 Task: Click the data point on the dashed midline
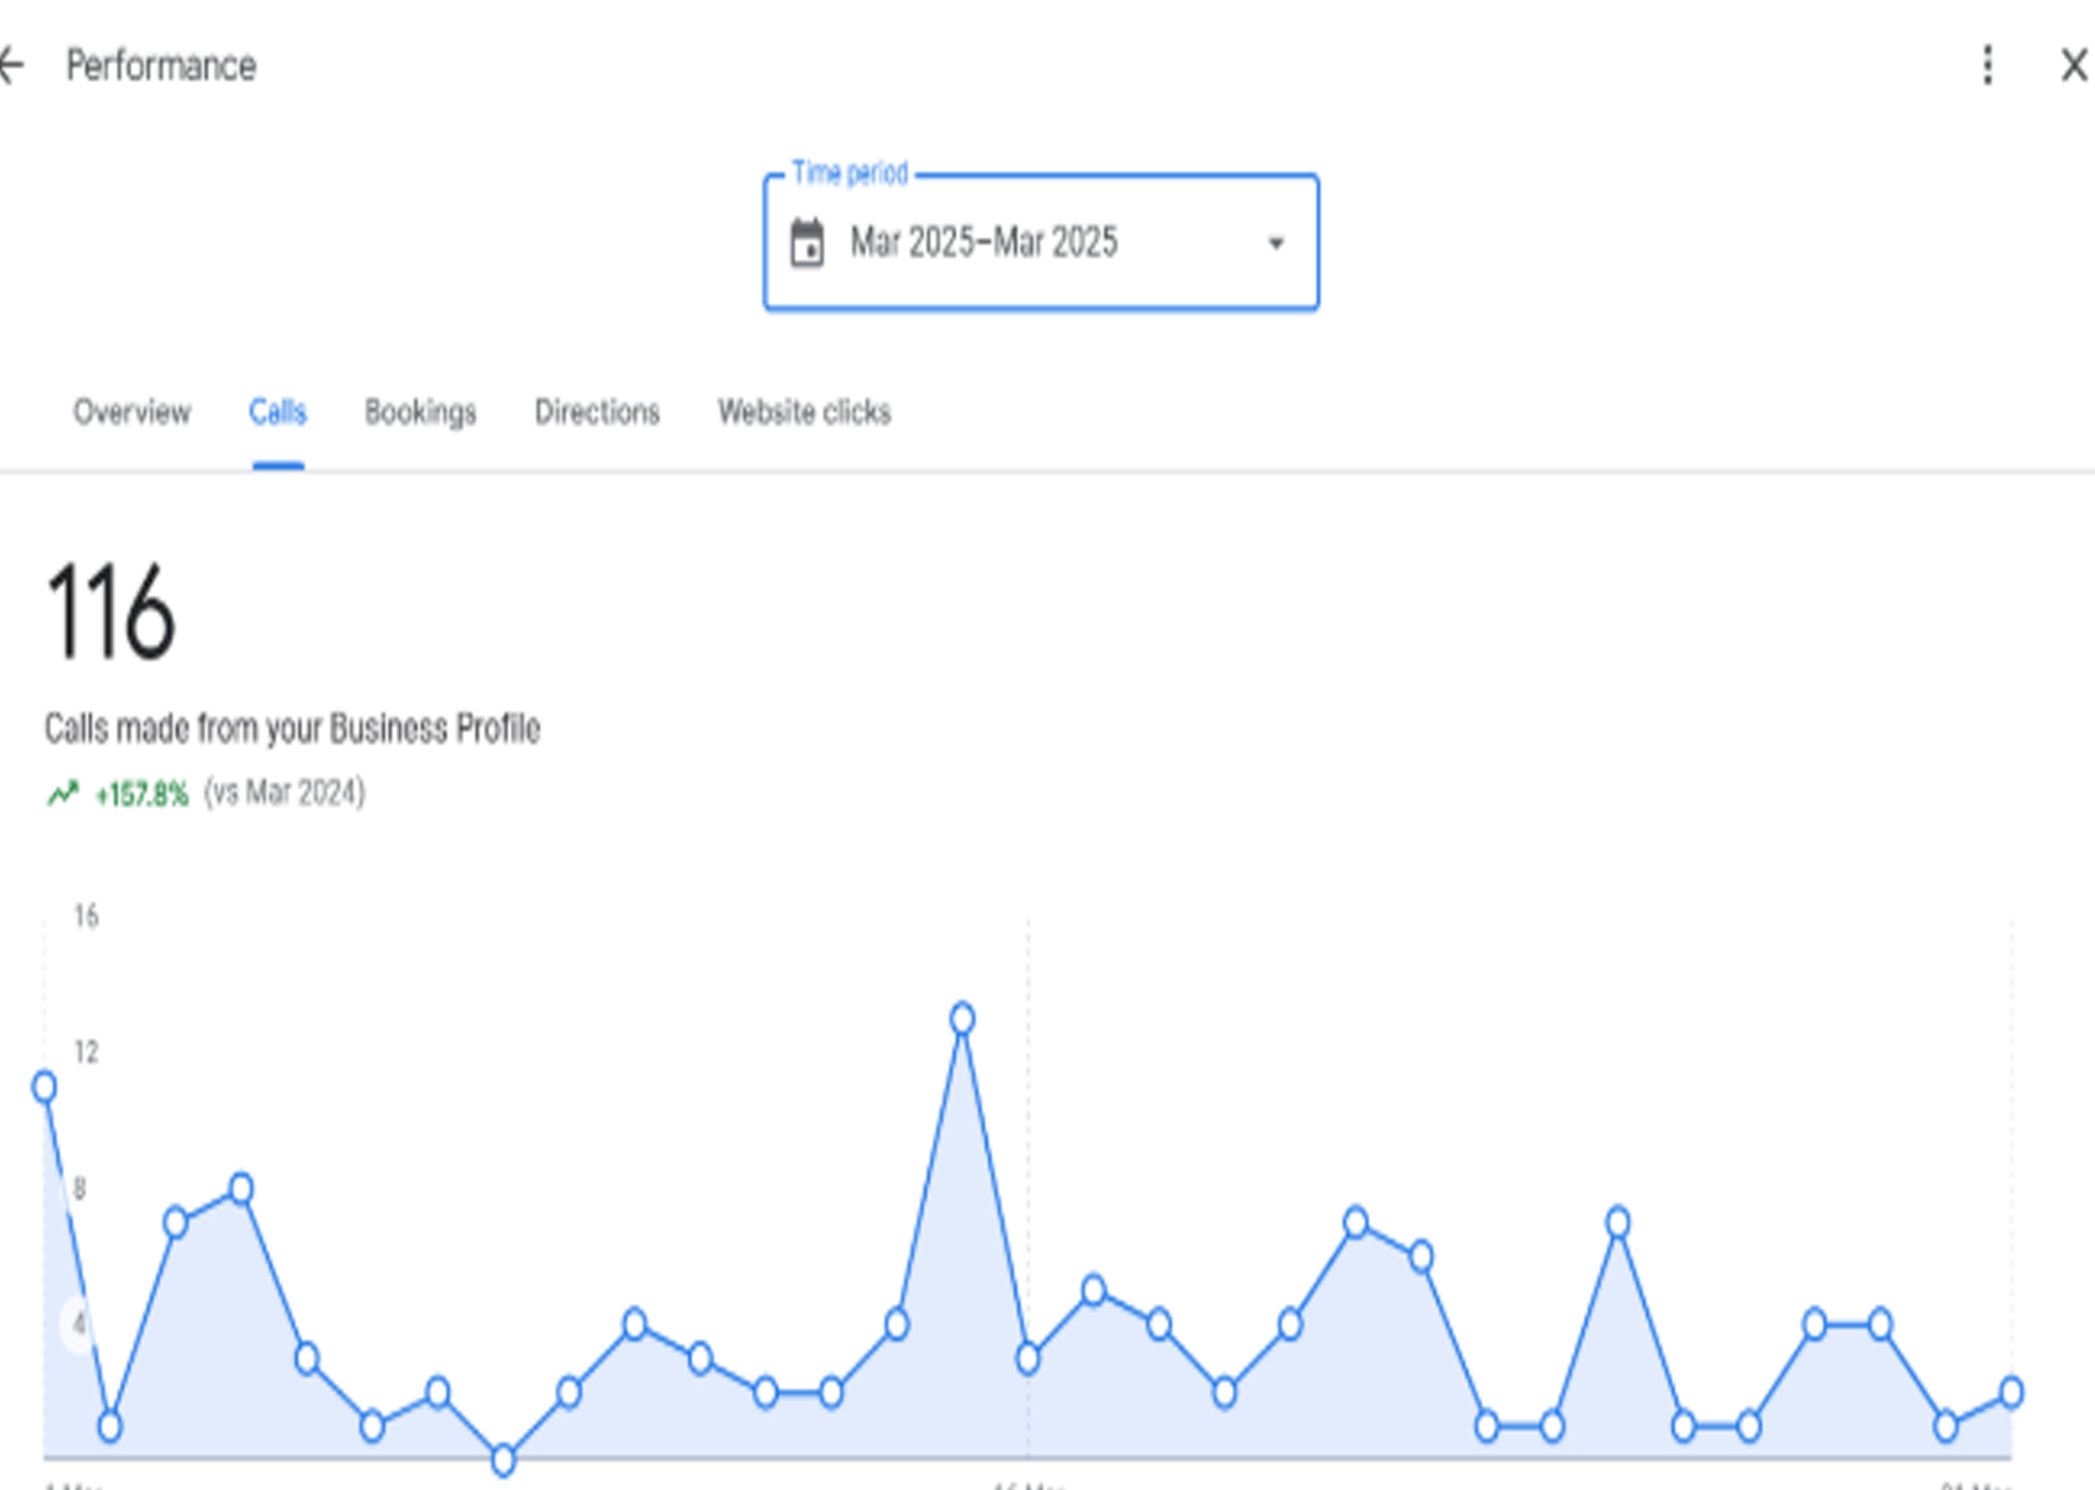(1029, 1359)
